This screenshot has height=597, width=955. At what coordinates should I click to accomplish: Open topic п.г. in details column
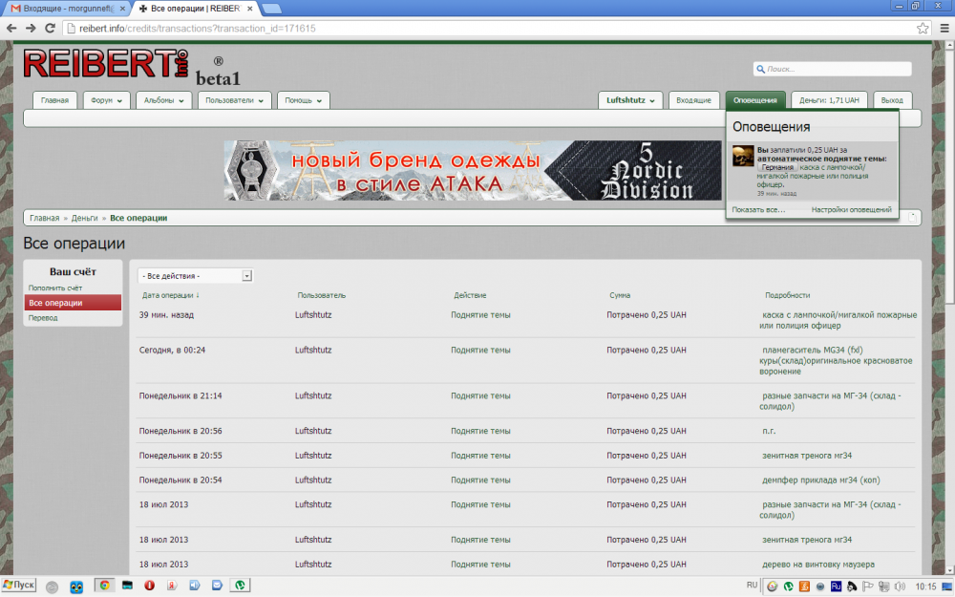769,431
